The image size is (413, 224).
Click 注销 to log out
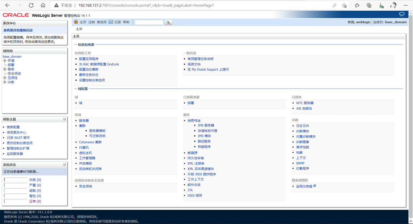pyautogui.click(x=91, y=22)
